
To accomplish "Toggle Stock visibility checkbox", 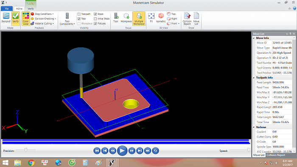I will (x=95, y=14).
